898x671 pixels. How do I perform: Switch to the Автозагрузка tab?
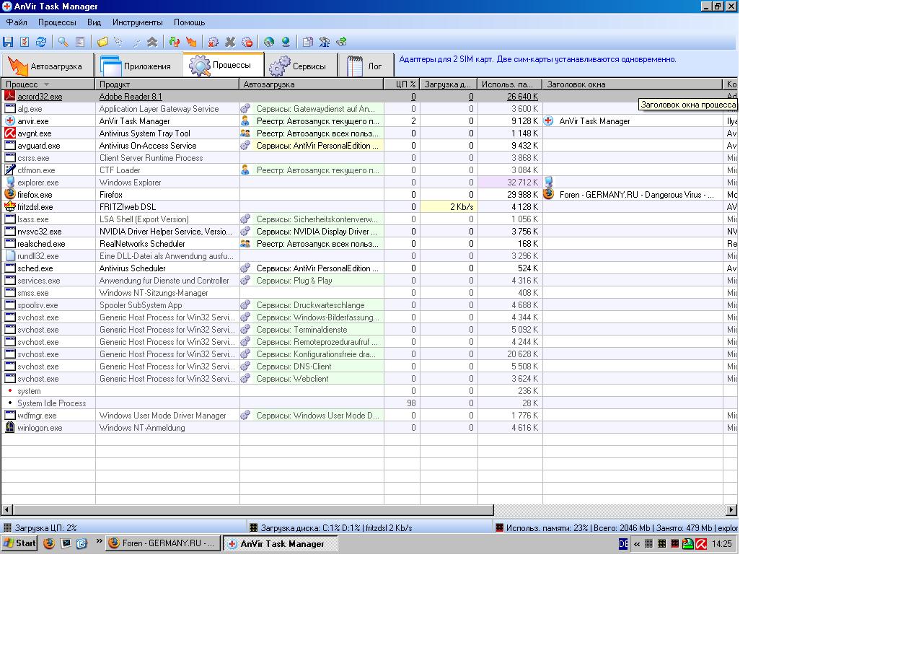click(48, 66)
